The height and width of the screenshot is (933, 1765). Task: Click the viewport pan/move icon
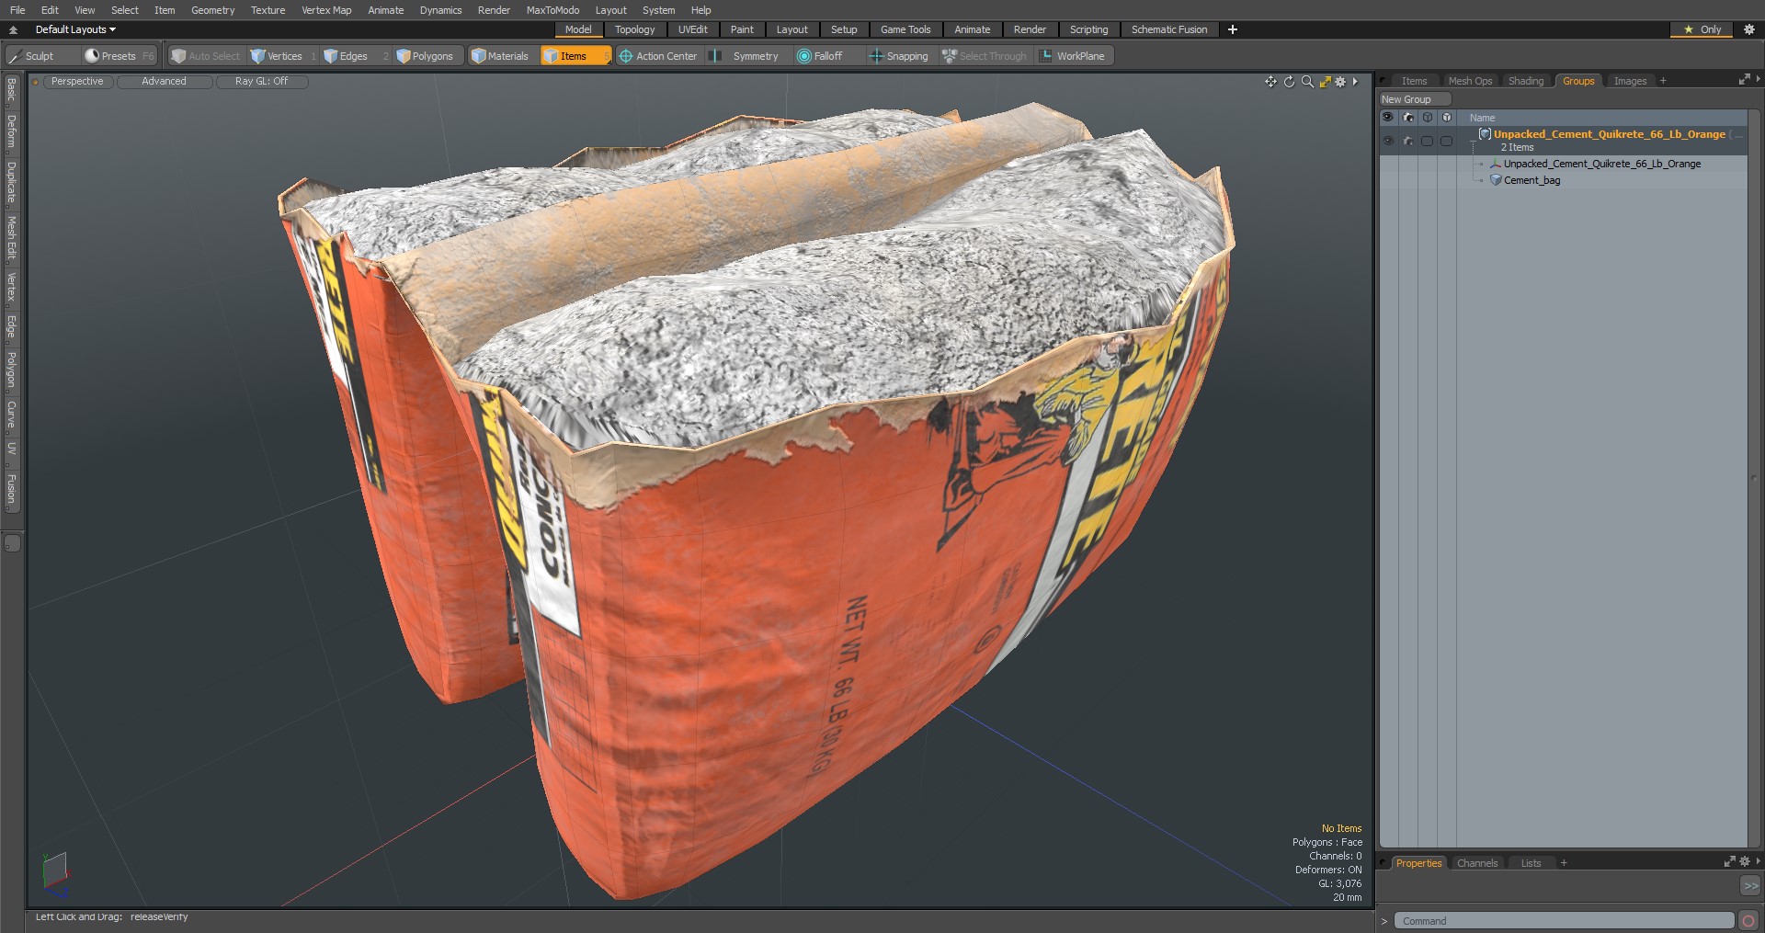tap(1270, 82)
